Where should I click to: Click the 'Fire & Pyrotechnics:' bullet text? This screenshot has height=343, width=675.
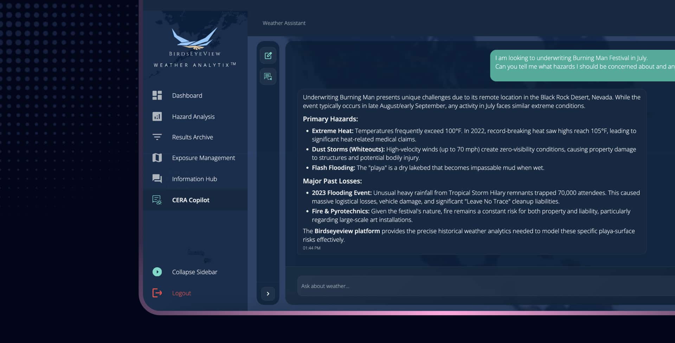tap(341, 211)
